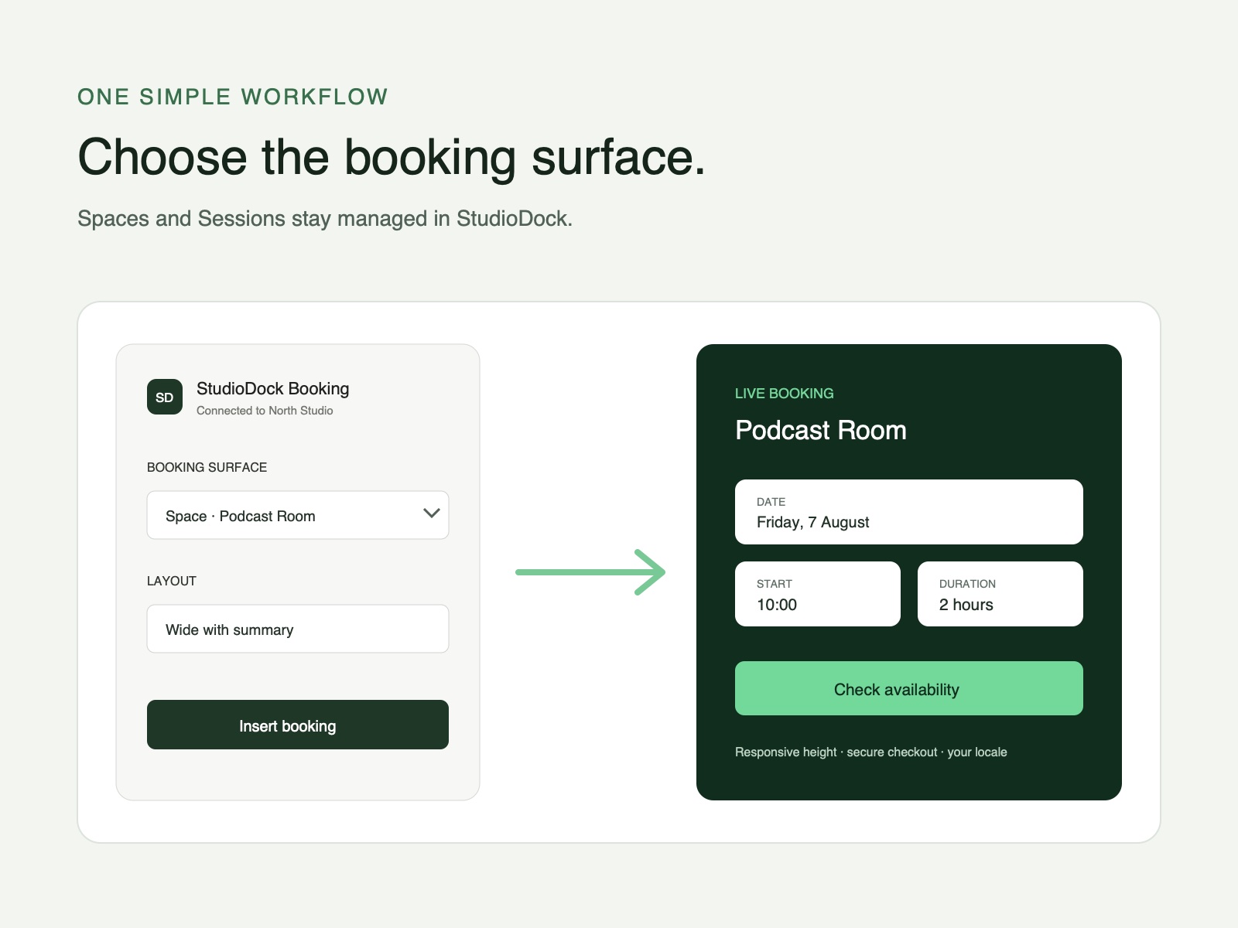1238x928 pixels.
Task: Select the Wide with summary layout field
Action: [x=298, y=629]
